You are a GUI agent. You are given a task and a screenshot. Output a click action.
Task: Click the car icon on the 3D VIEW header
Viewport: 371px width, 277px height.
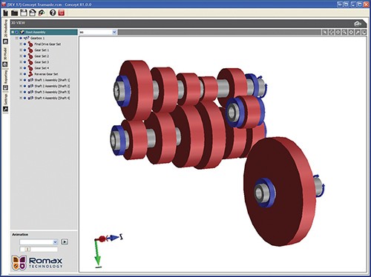coord(358,24)
